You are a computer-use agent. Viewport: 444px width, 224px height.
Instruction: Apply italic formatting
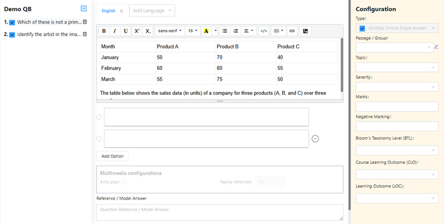tap(115, 31)
